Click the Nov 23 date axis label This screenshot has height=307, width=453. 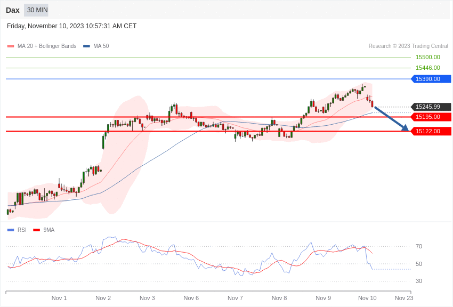point(404,298)
